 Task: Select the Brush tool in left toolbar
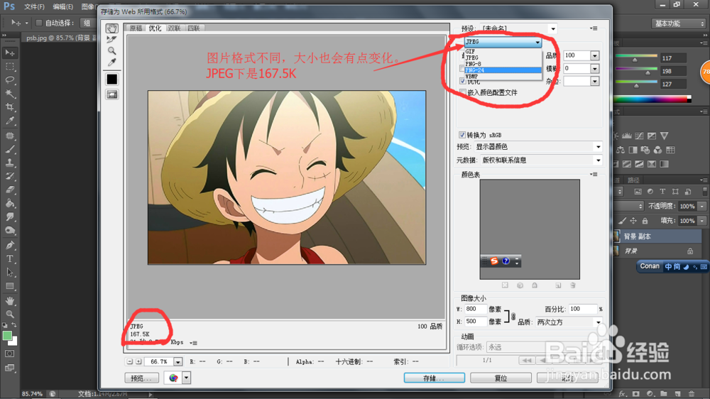(9, 149)
